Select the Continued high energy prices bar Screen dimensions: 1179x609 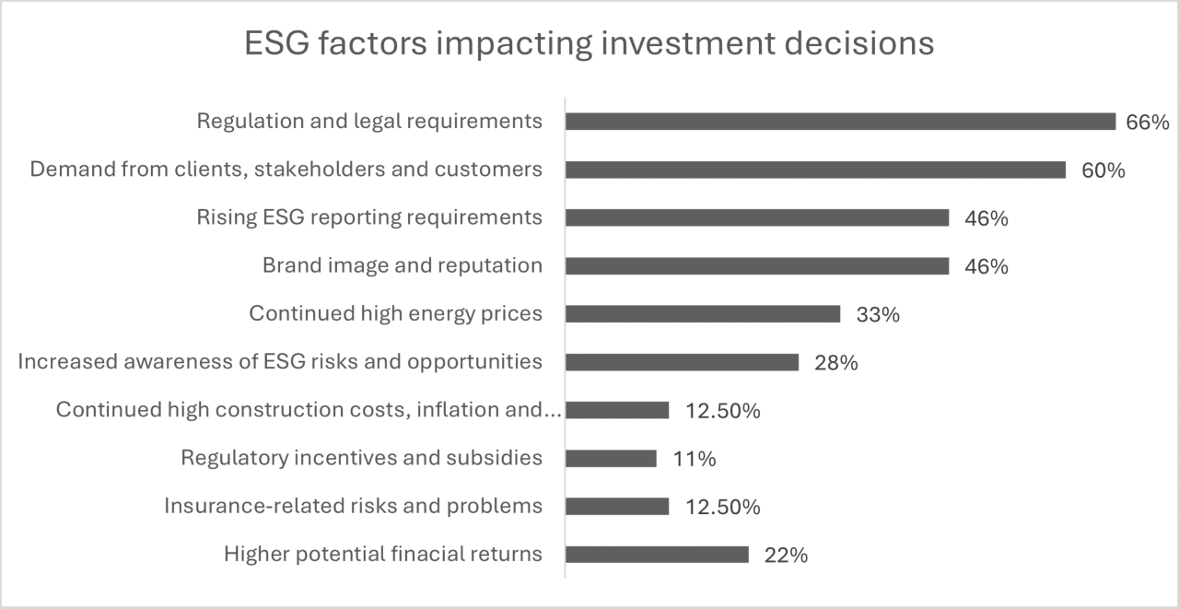coord(703,314)
